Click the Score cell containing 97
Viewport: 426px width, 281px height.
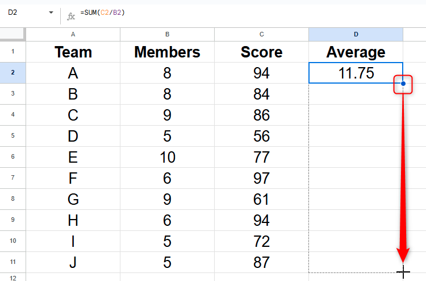(x=261, y=178)
